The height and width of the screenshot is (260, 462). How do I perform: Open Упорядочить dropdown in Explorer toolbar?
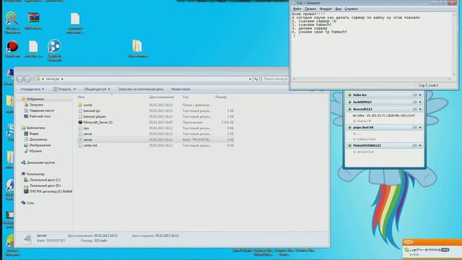pyautogui.click(x=32, y=89)
